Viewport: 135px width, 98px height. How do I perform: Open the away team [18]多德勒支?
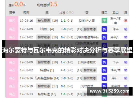pos(87,62)
